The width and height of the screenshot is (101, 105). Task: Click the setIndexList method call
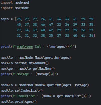coord(29,91)
